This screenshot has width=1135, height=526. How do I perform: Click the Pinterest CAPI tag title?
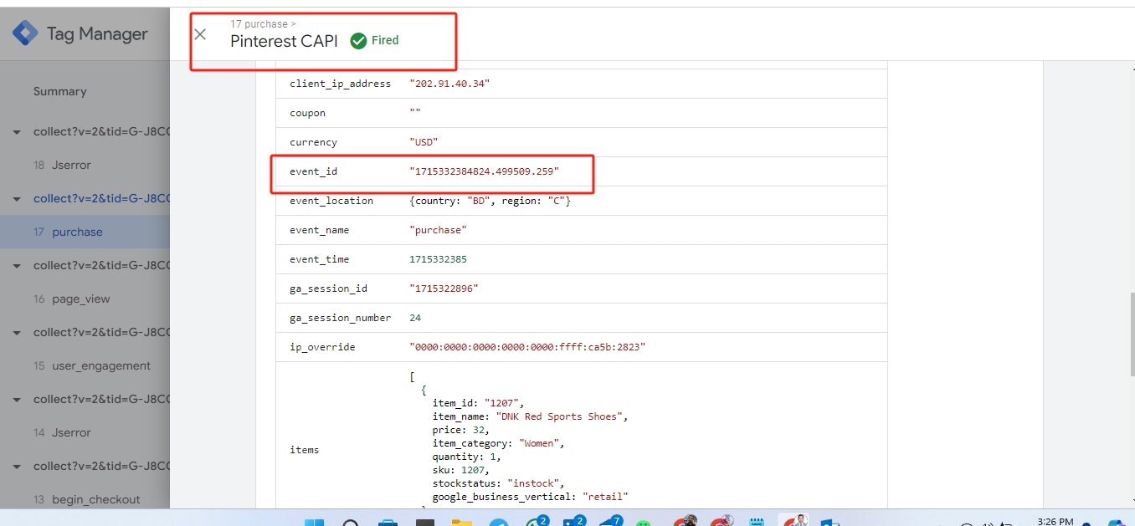point(284,41)
